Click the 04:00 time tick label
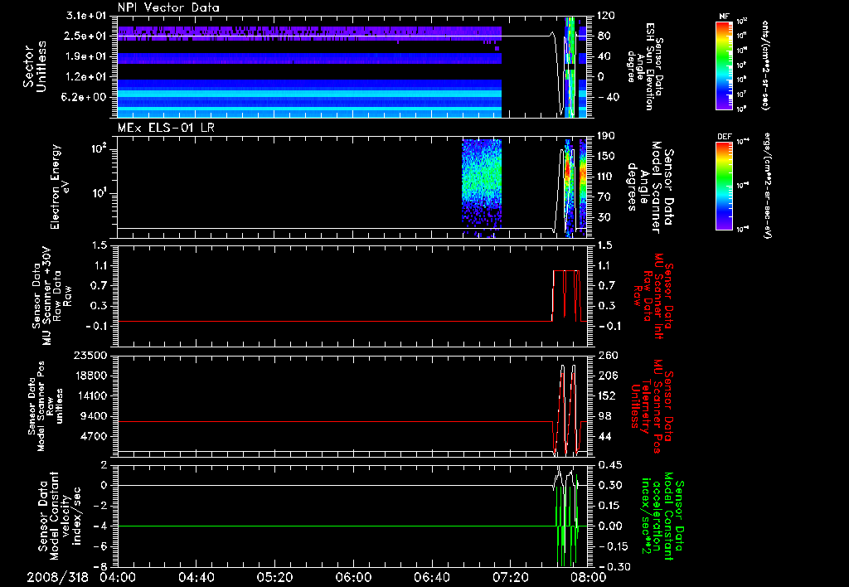This screenshot has width=849, height=587. [x=118, y=577]
